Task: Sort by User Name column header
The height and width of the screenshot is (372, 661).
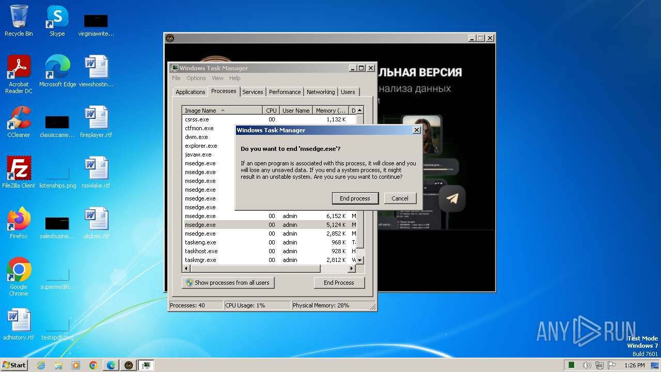Action: click(296, 111)
